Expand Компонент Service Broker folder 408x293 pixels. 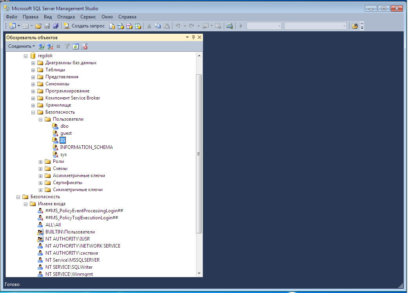click(33, 98)
